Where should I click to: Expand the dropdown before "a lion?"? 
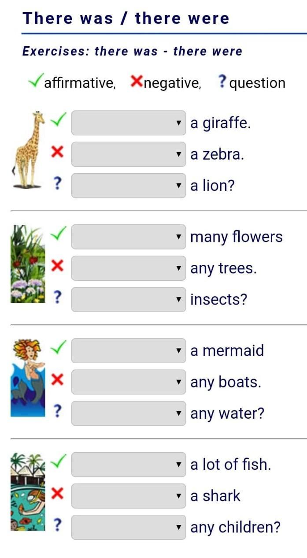[x=128, y=186]
